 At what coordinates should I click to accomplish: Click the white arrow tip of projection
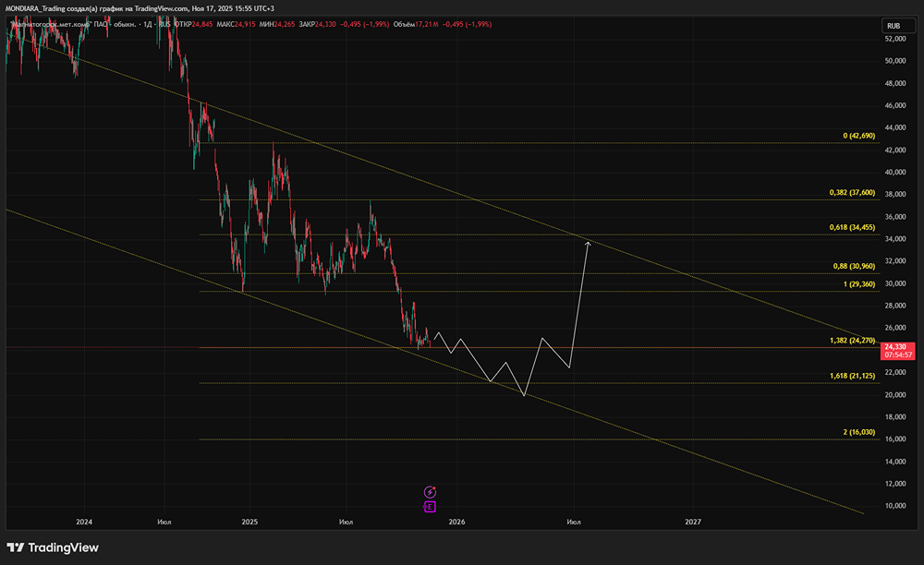(588, 243)
